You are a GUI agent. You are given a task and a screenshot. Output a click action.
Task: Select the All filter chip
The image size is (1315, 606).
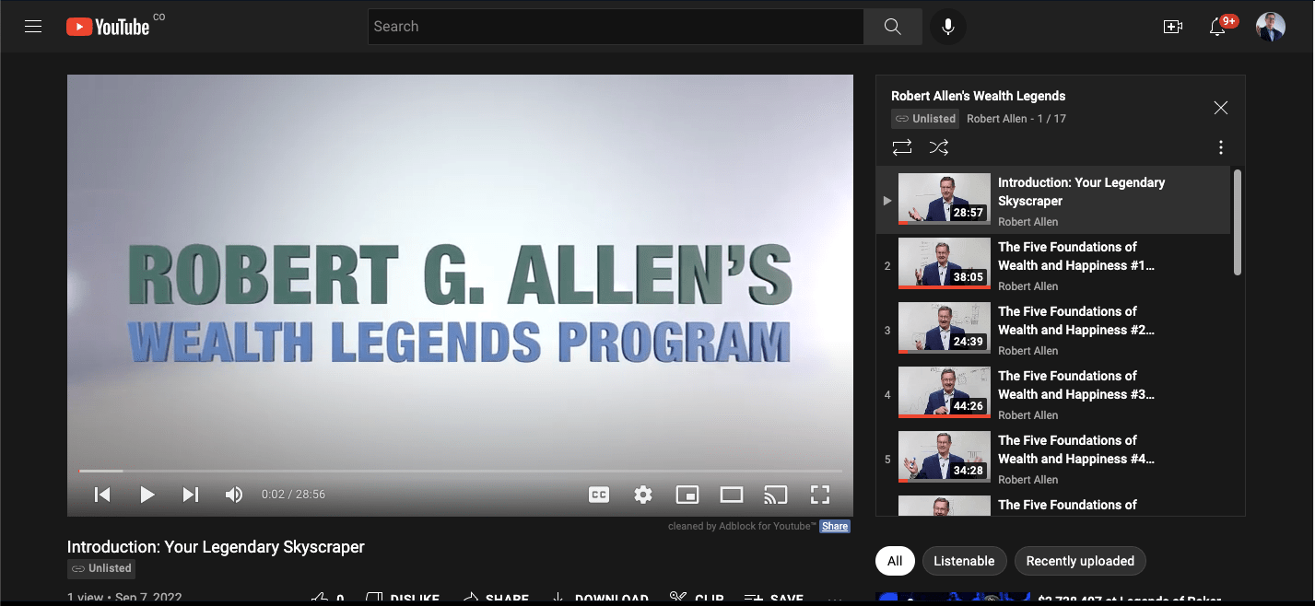pos(895,561)
